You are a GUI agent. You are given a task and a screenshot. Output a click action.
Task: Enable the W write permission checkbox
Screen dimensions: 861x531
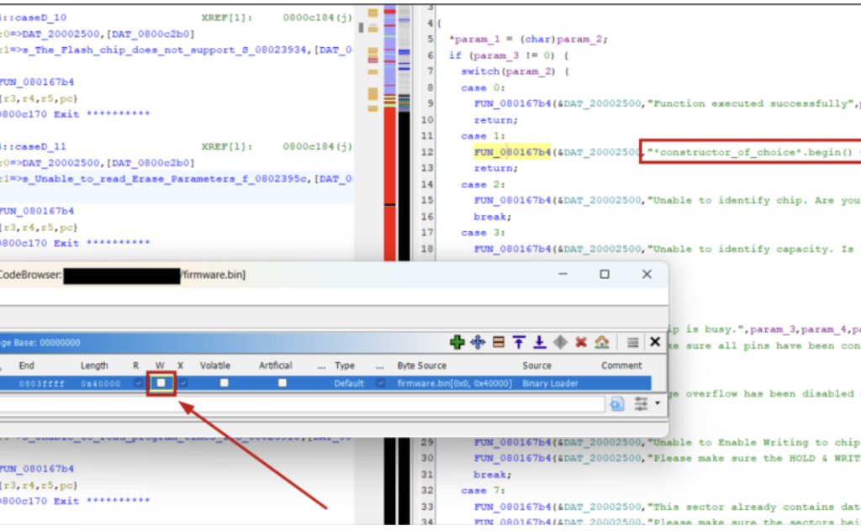(x=160, y=383)
